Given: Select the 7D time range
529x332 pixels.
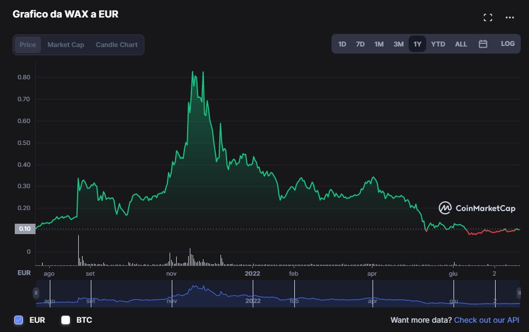Looking at the screenshot, I should [x=361, y=44].
